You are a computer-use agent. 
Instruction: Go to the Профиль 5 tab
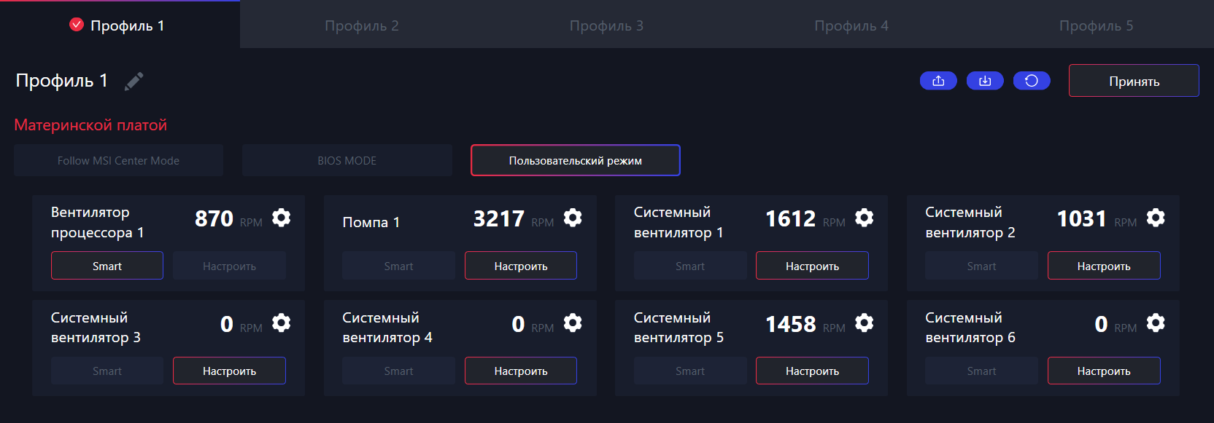(1096, 25)
